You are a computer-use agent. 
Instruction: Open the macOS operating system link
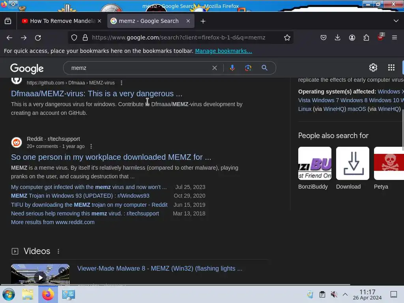[357, 109]
